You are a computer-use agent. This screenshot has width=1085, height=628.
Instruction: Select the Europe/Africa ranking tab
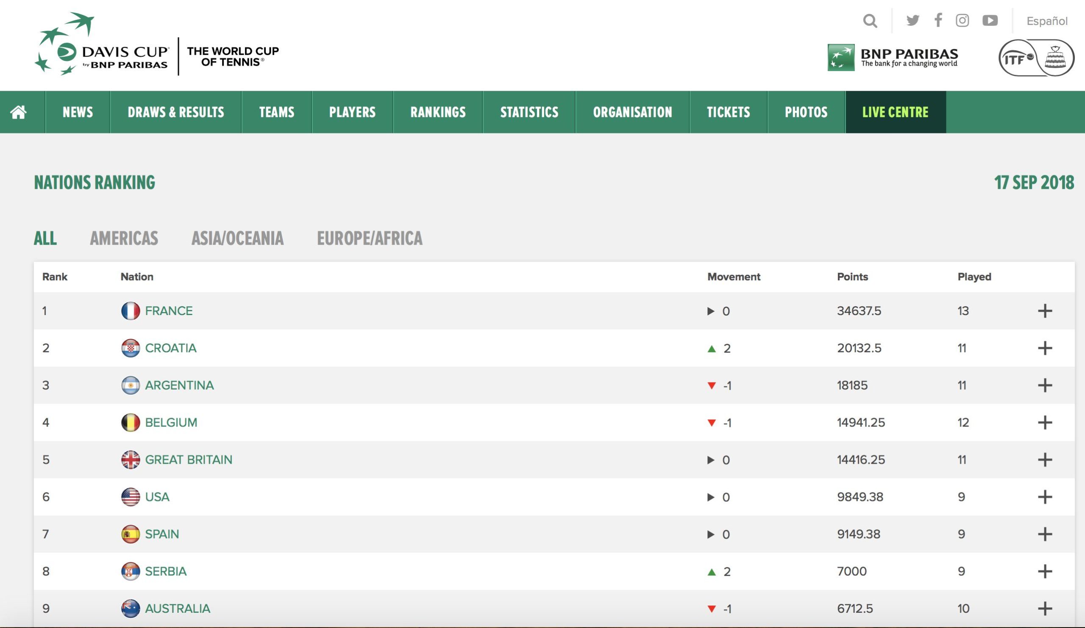[x=370, y=238]
